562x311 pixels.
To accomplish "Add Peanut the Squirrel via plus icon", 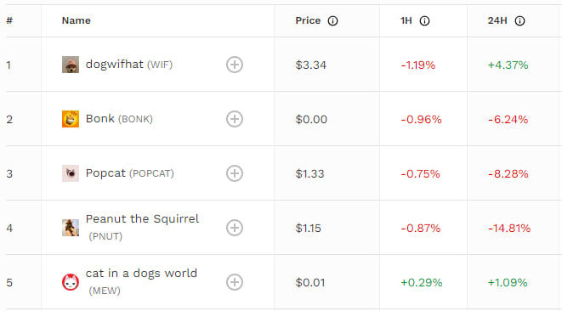I will [x=235, y=228].
